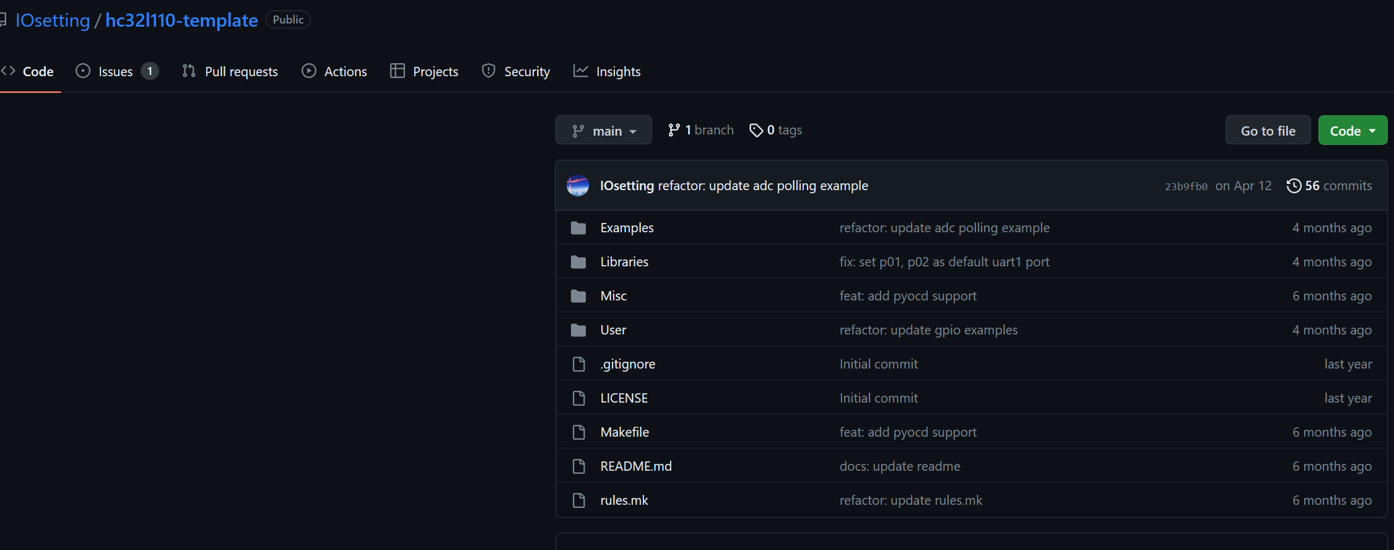Open the Pull requests tab

click(x=230, y=72)
